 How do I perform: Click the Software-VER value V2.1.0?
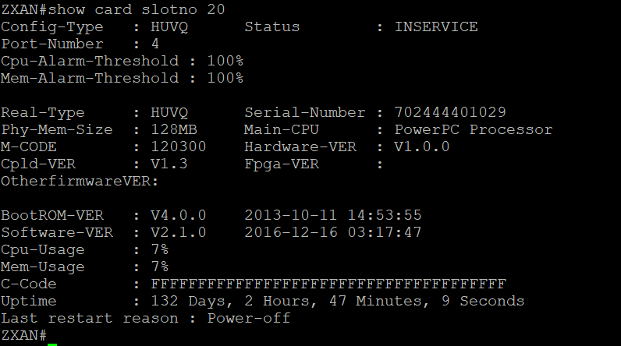point(179,232)
